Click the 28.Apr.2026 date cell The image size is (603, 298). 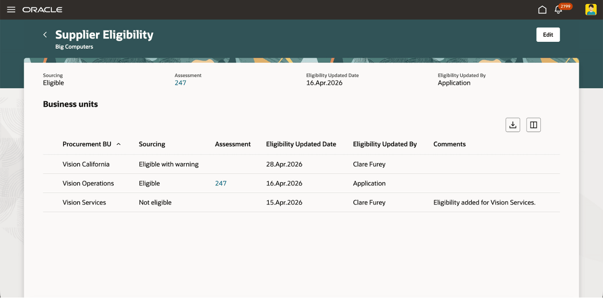pos(284,164)
